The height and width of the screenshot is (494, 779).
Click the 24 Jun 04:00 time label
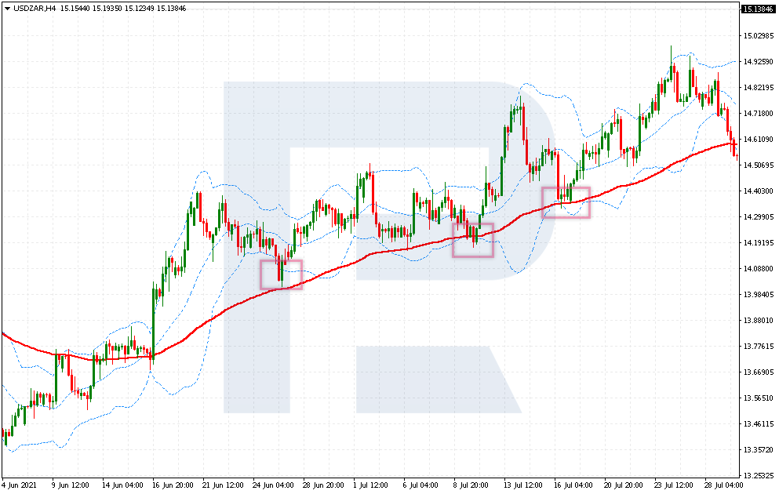pyautogui.click(x=273, y=485)
